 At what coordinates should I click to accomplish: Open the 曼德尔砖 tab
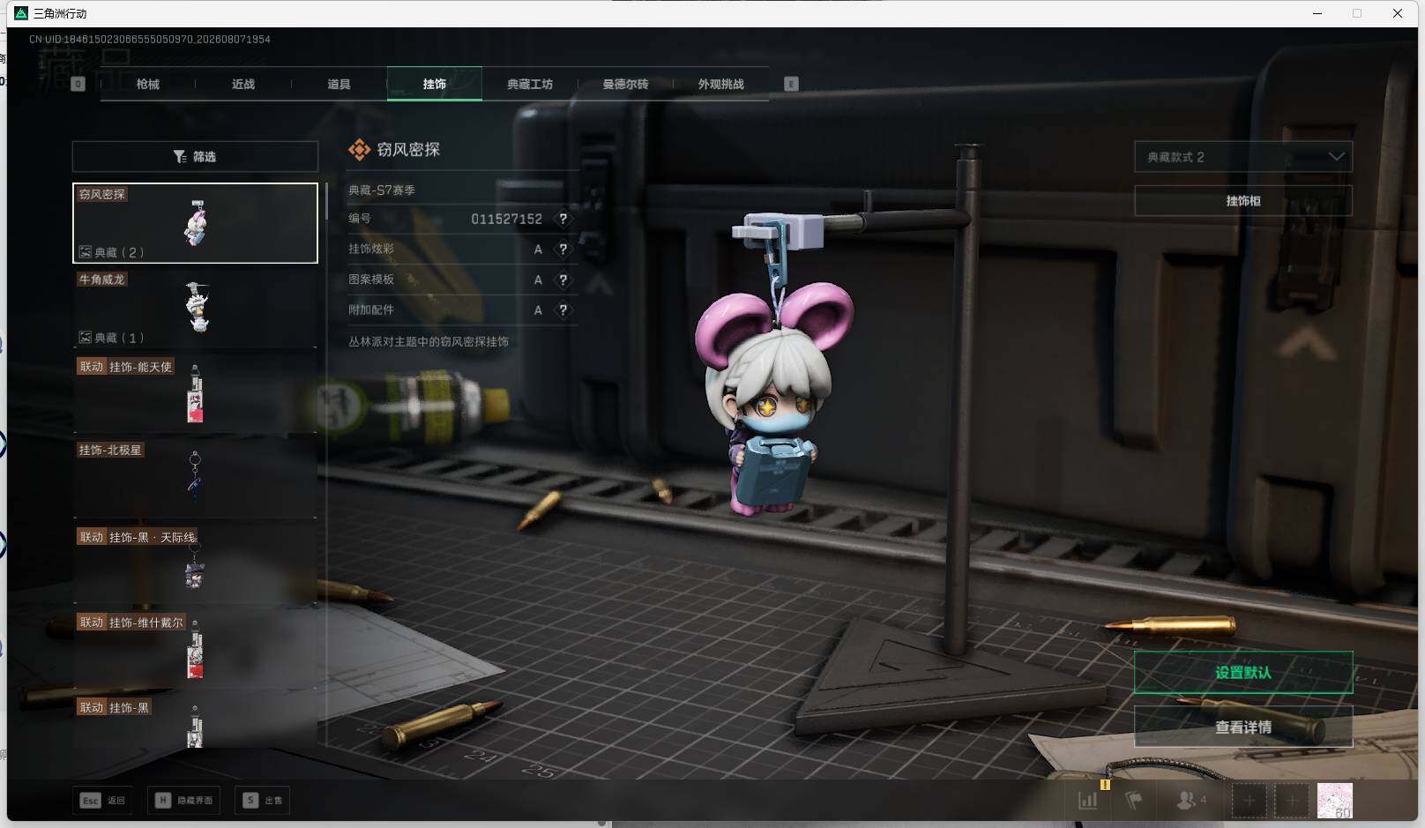click(625, 84)
